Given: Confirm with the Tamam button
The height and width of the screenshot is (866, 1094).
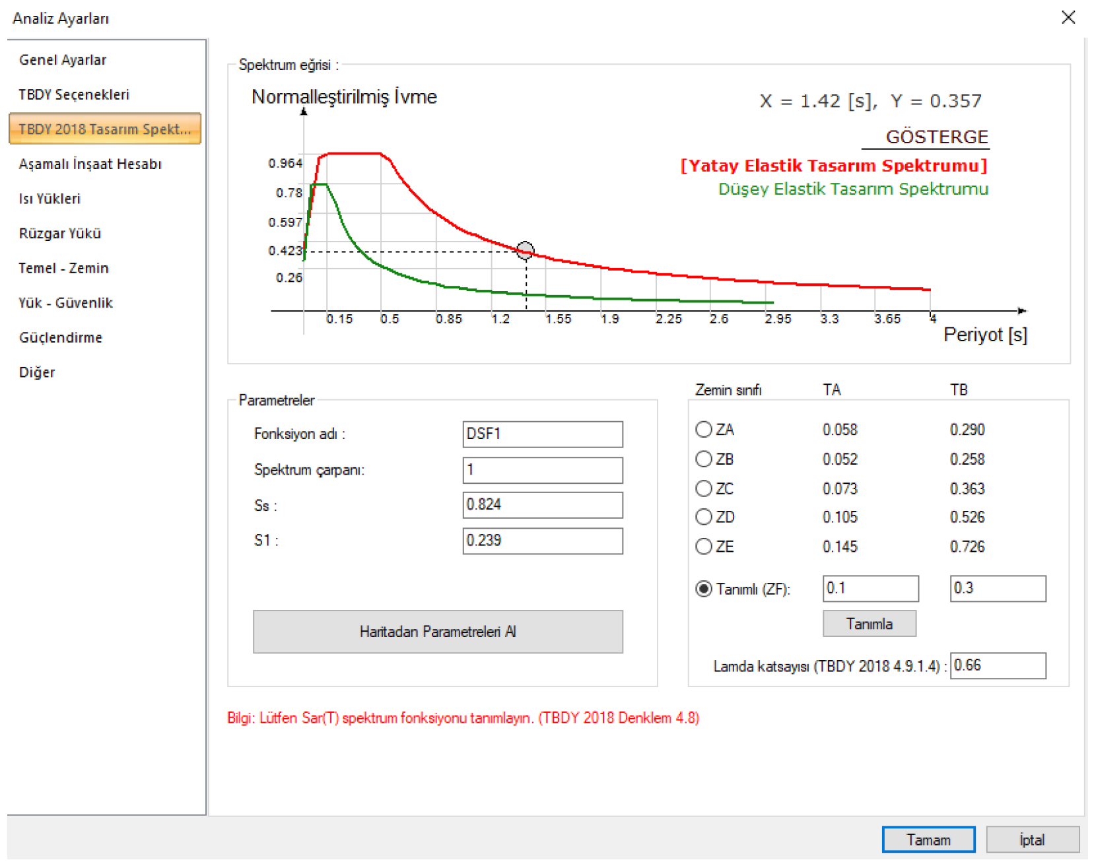Looking at the screenshot, I should (x=928, y=840).
